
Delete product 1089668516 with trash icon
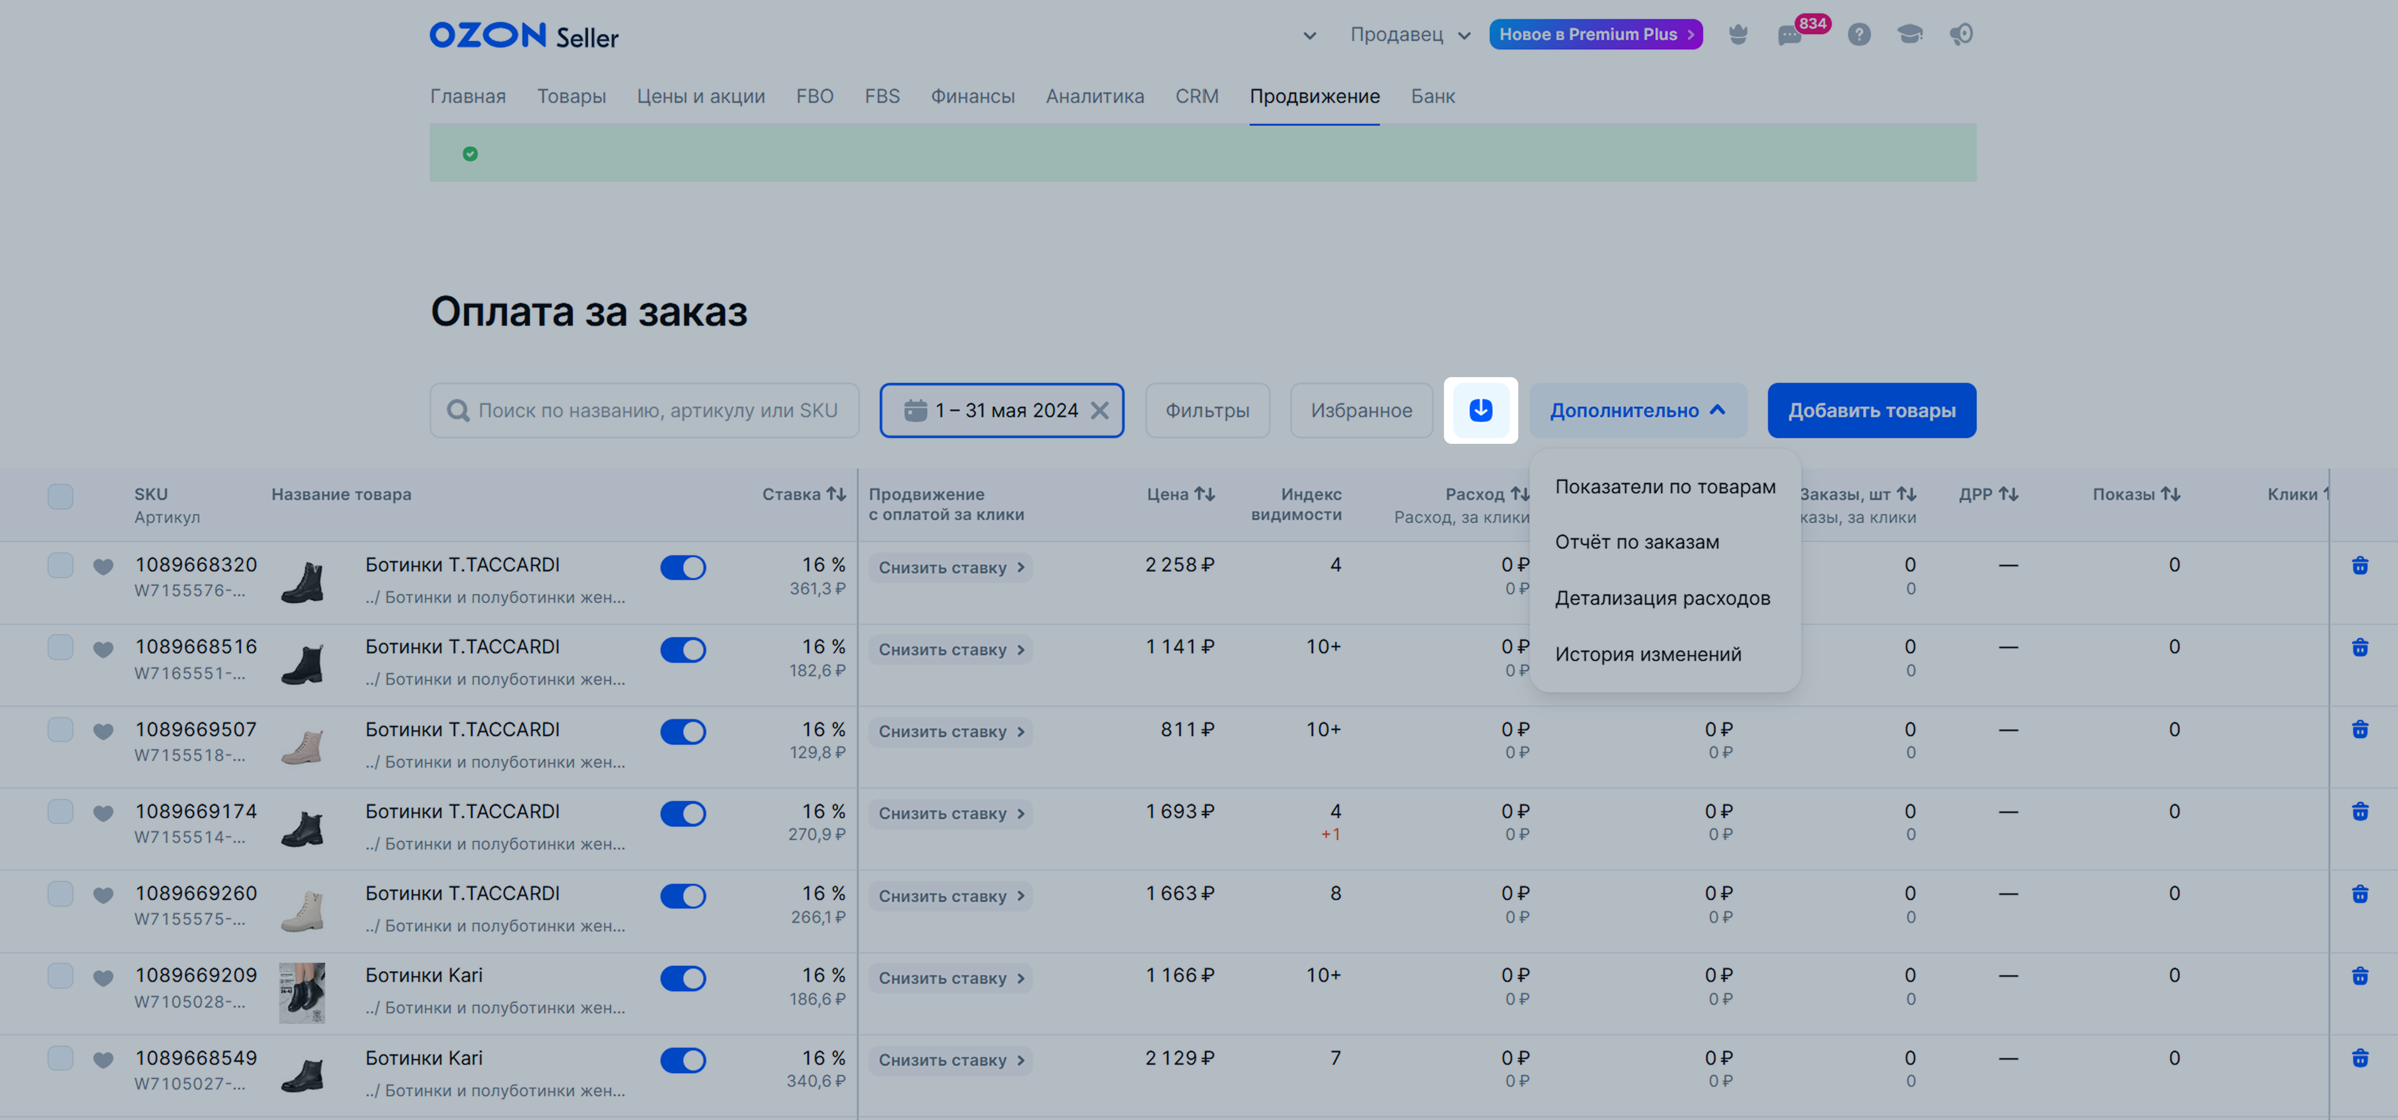(2359, 648)
